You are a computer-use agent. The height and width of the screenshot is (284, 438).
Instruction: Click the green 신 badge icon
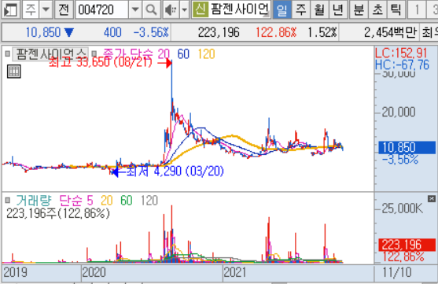(200, 9)
